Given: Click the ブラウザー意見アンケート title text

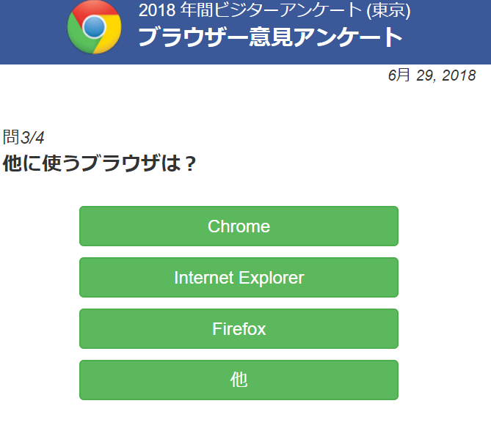Looking at the screenshot, I should 270,37.
